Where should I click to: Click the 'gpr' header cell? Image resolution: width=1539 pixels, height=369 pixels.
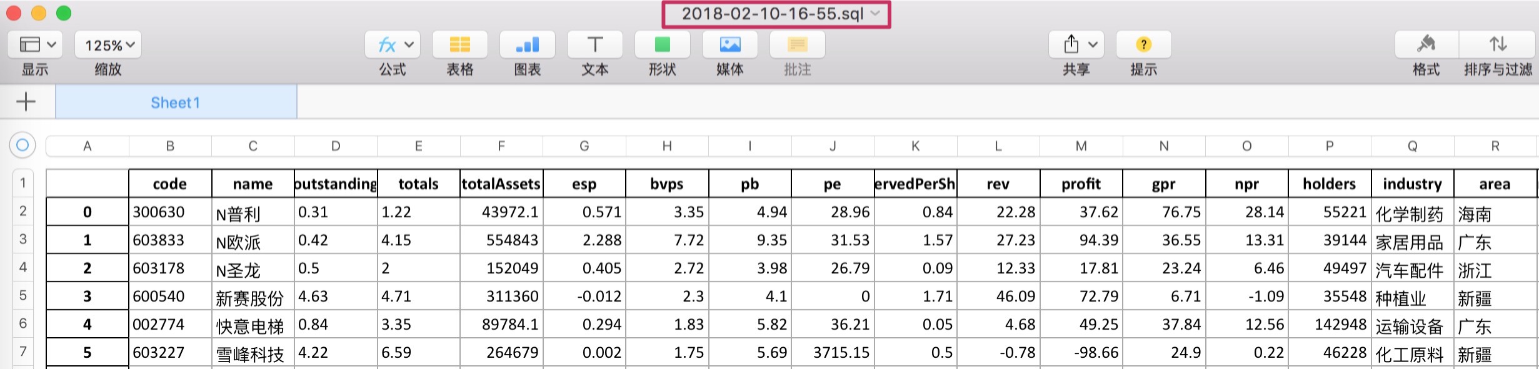(x=1163, y=184)
